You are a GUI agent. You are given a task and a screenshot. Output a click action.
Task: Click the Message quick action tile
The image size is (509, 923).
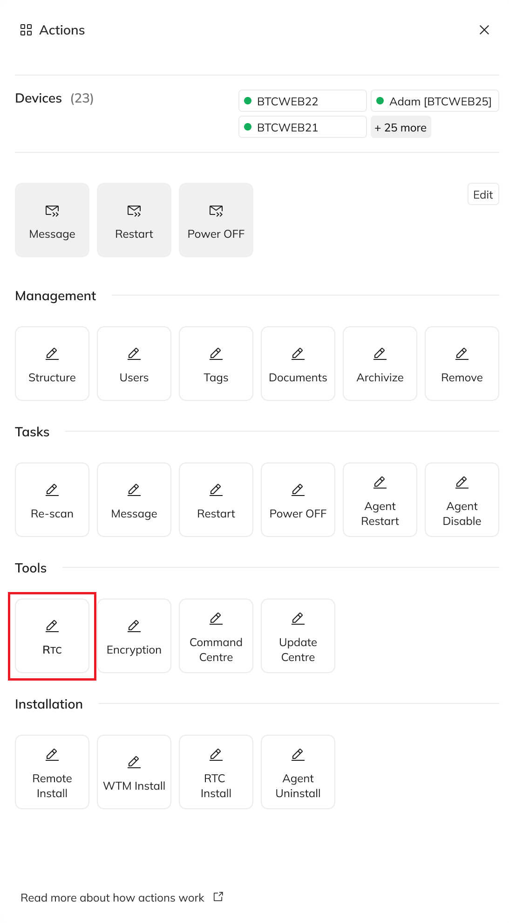tap(52, 220)
